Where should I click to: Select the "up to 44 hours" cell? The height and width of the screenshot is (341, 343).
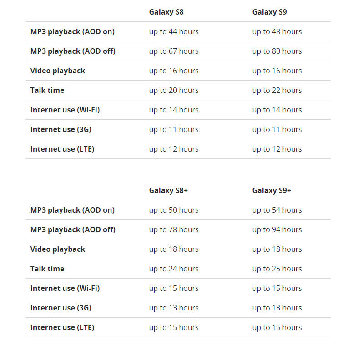pos(174,31)
